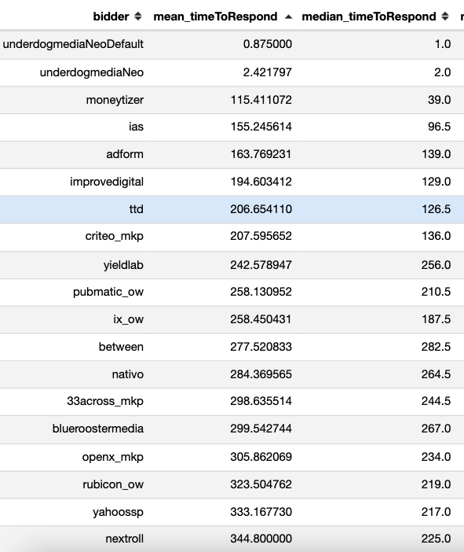Image resolution: width=464 pixels, height=552 pixels.
Task: Click median value 1.0 for underdogmediaNeoDefault
Action: click(443, 44)
